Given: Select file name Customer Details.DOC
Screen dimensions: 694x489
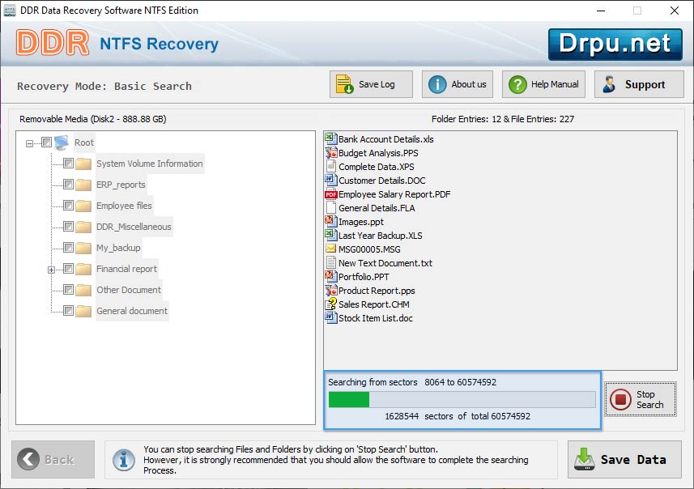Looking at the screenshot, I should click(x=382, y=181).
